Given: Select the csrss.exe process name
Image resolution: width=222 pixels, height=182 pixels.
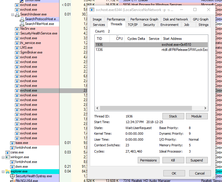Looking at the screenshot, I should [17, 153].
